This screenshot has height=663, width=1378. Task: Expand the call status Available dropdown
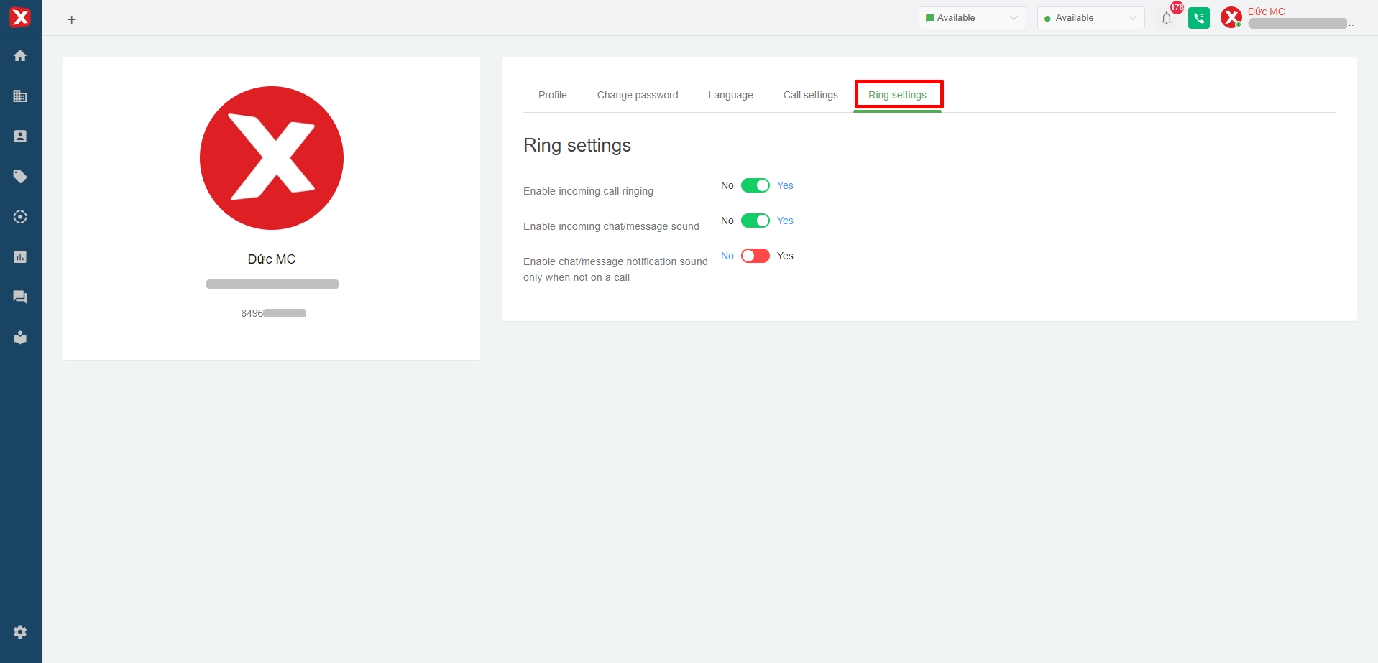pos(1090,18)
